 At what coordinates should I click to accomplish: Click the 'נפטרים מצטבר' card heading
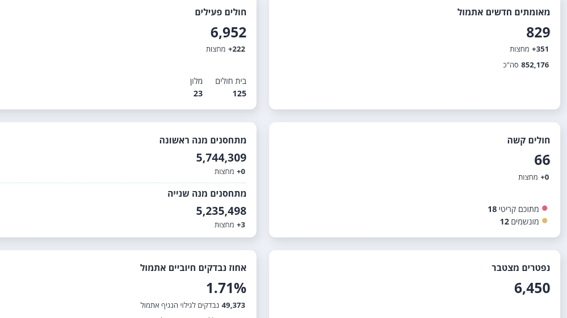pyautogui.click(x=520, y=268)
